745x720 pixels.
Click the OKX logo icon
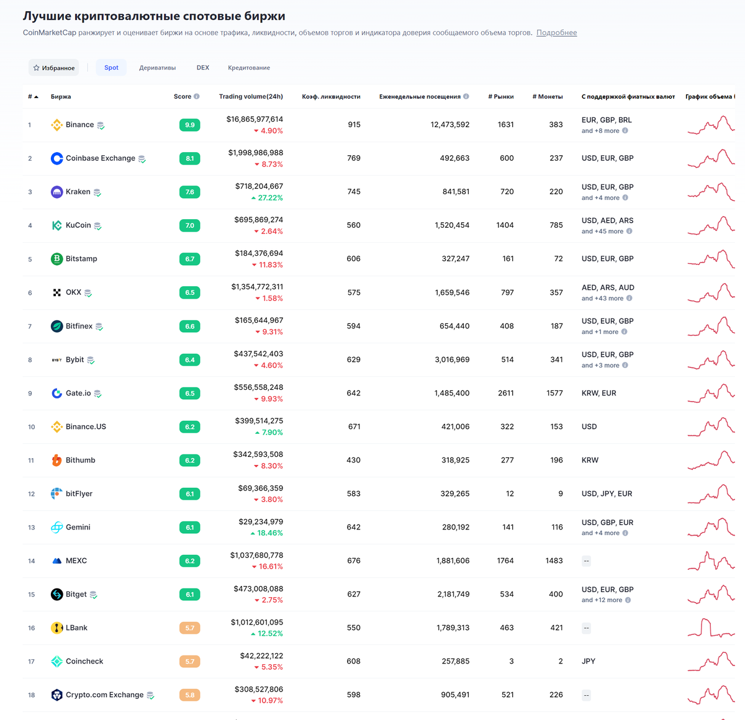pyautogui.click(x=56, y=292)
